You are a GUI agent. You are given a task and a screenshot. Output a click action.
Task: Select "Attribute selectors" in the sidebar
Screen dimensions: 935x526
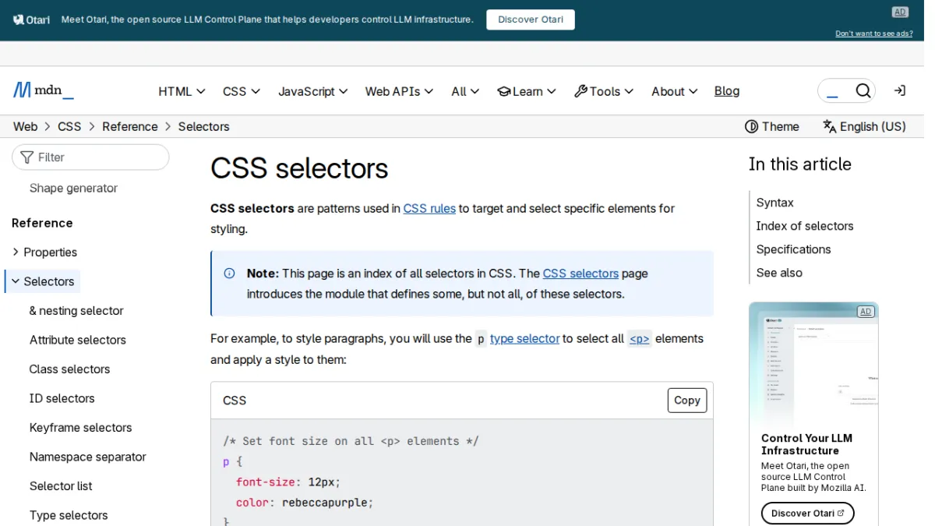point(77,340)
